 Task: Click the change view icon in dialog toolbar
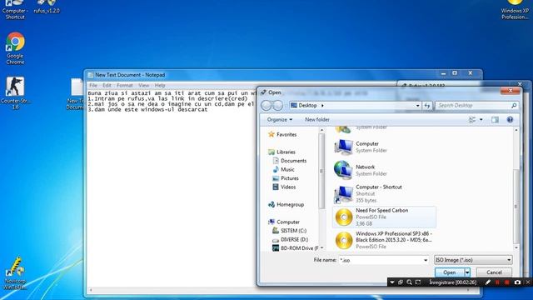[472, 120]
